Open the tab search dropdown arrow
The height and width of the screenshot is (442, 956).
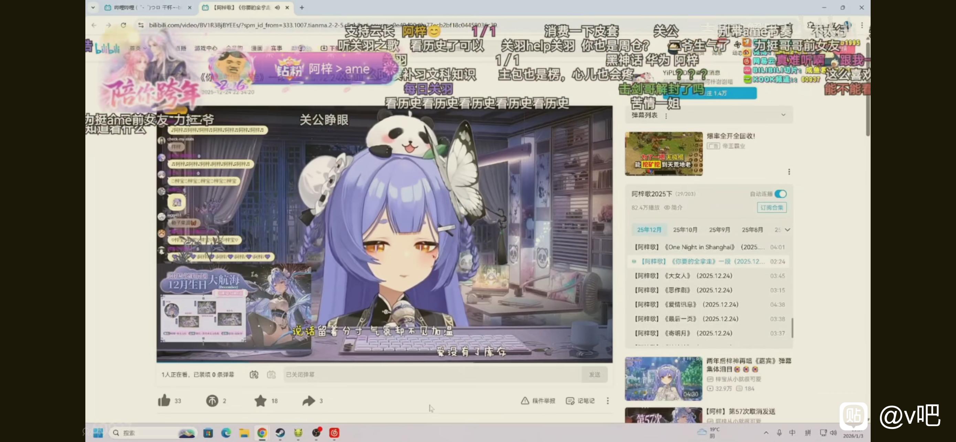93,8
